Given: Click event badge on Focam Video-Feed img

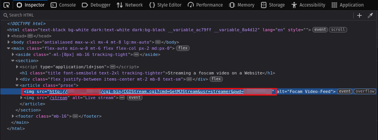Looking at the screenshot, I should (345, 91).
